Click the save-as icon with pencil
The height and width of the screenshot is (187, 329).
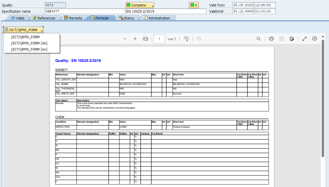pyautogui.click(x=292, y=39)
